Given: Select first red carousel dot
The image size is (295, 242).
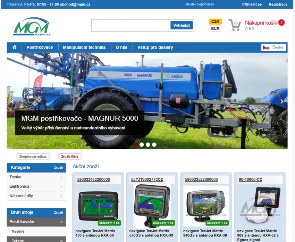Looking at the screenshot, I should (x=135, y=145).
